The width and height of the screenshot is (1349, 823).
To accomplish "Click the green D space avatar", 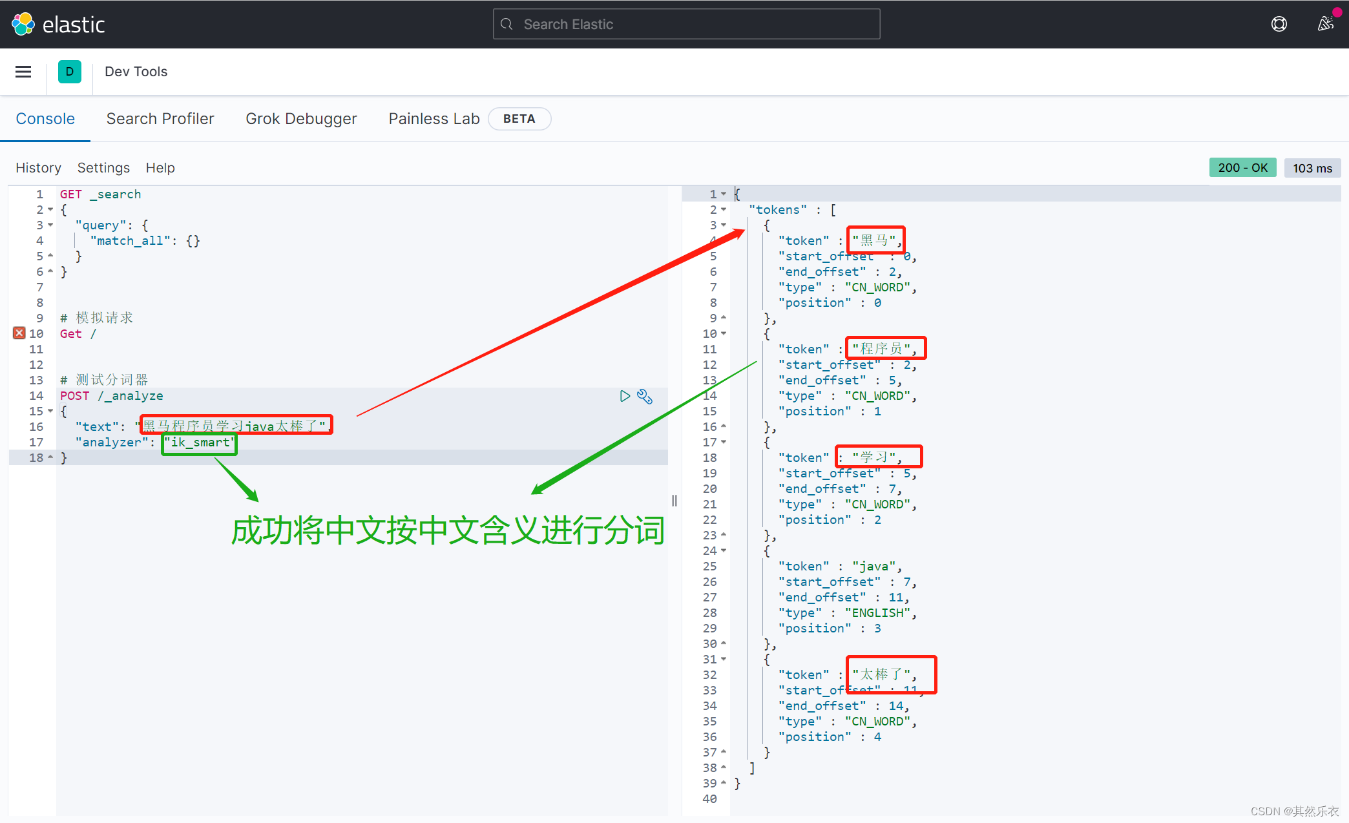I will click(69, 72).
